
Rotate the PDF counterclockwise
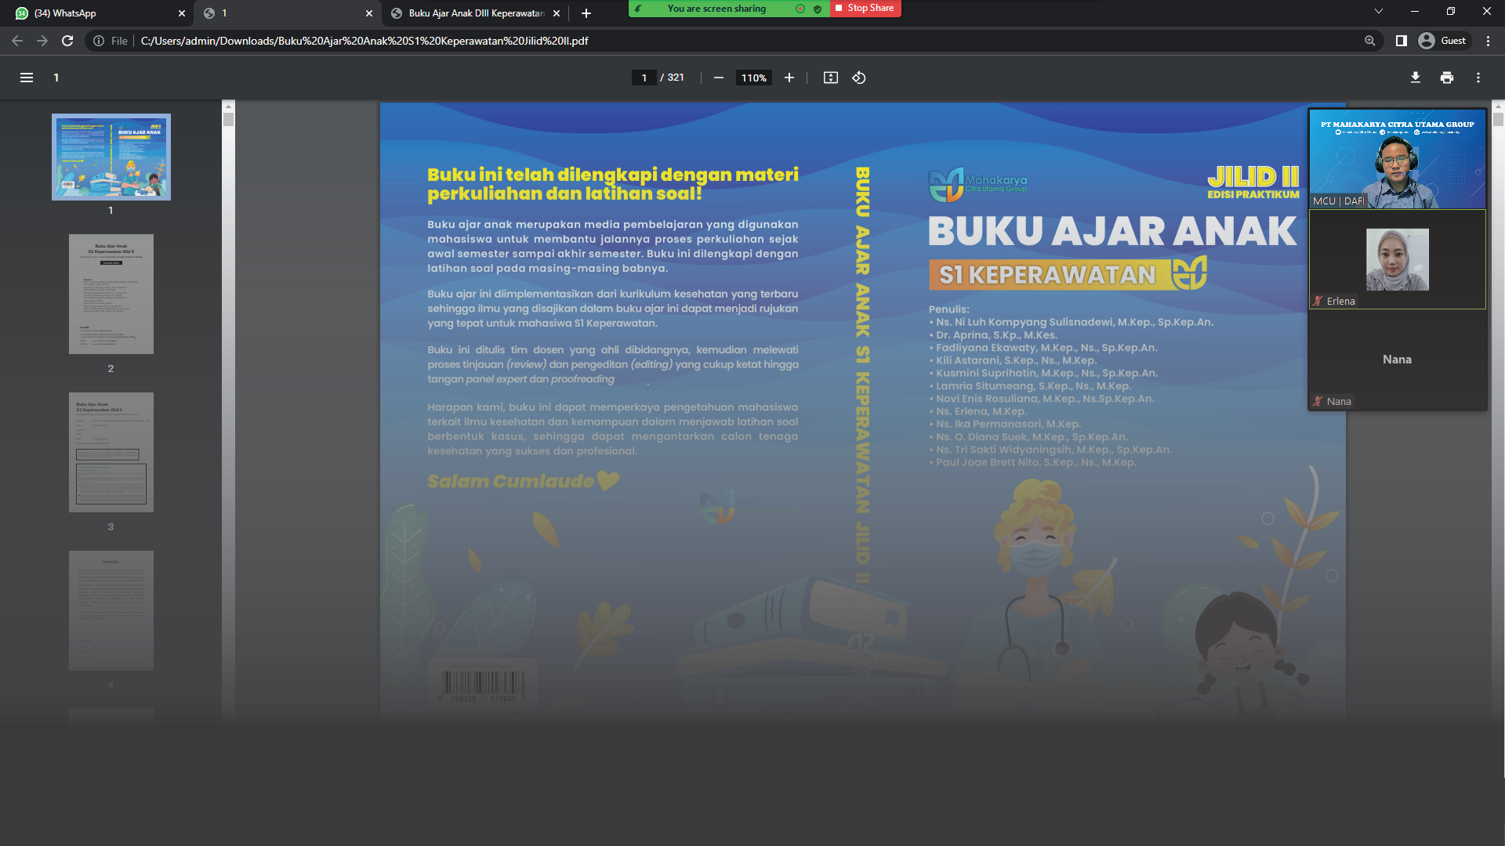(859, 78)
